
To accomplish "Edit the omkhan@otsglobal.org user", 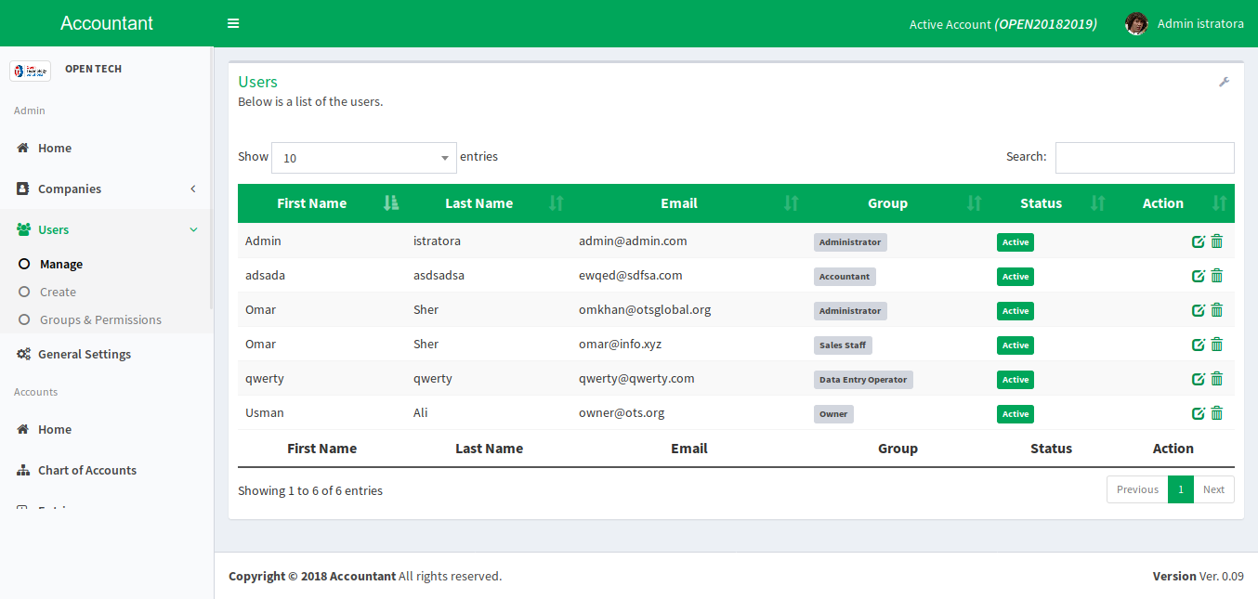I will pyautogui.click(x=1199, y=310).
